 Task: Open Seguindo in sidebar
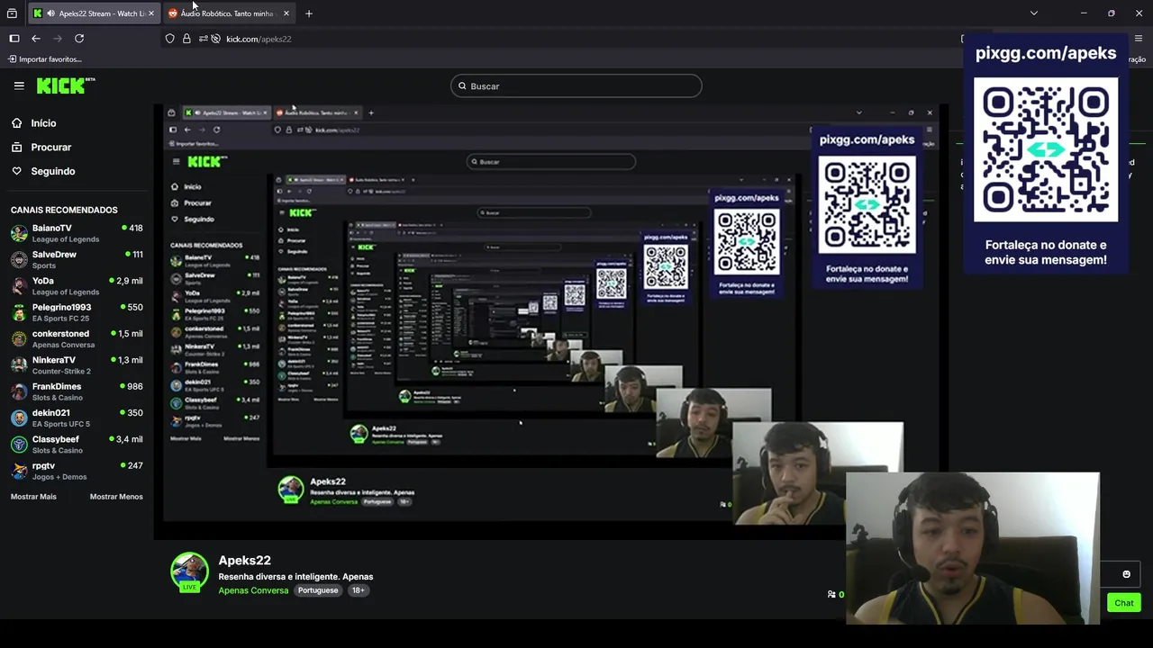click(53, 171)
